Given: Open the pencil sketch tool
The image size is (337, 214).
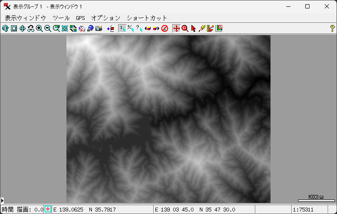Looking at the screenshot, I should [x=202, y=28].
